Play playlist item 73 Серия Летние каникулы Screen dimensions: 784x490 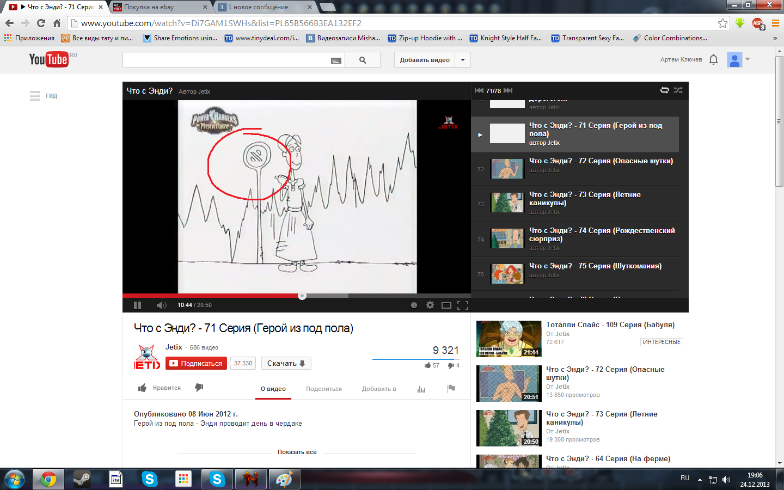[575, 204]
